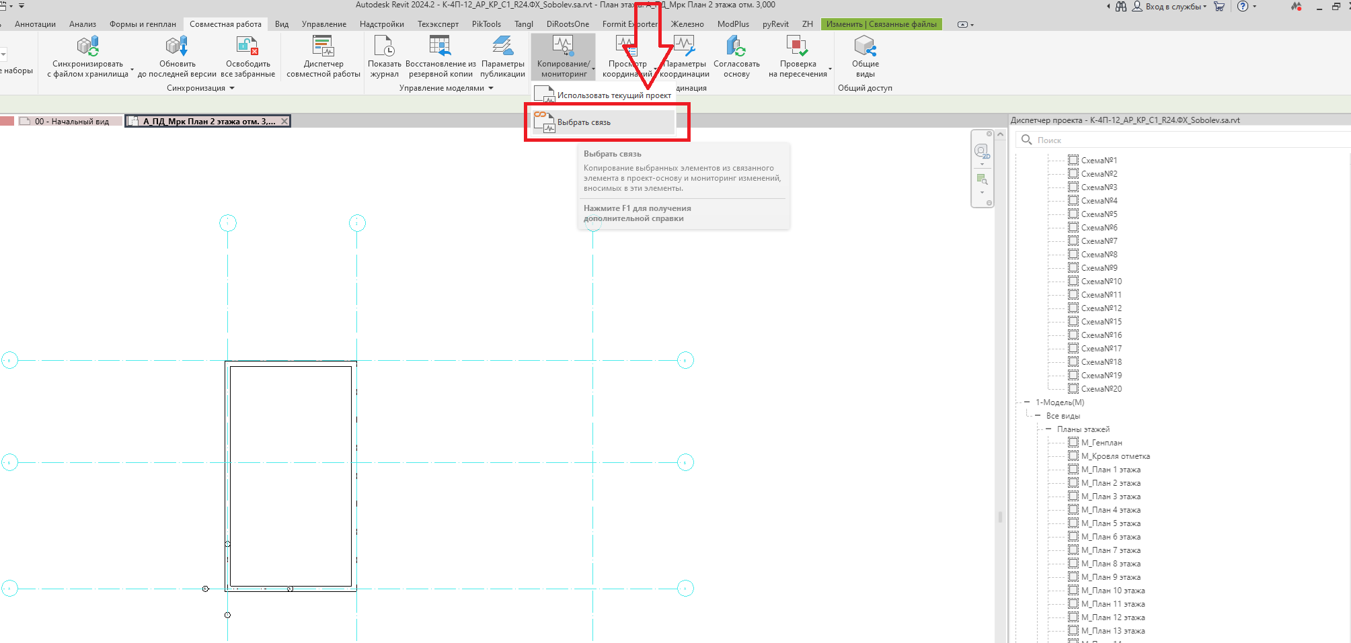
Task: Click the help question mark icon
Action: (1243, 7)
